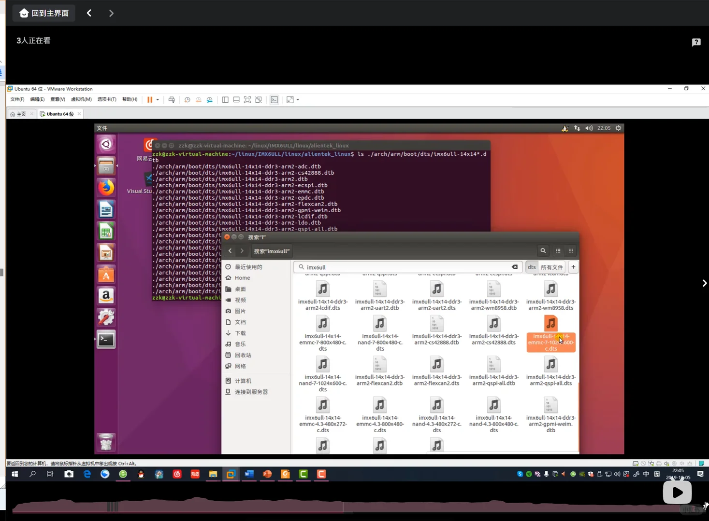Expand the pause button dropdown in VMware
The width and height of the screenshot is (709, 521).
click(x=157, y=99)
